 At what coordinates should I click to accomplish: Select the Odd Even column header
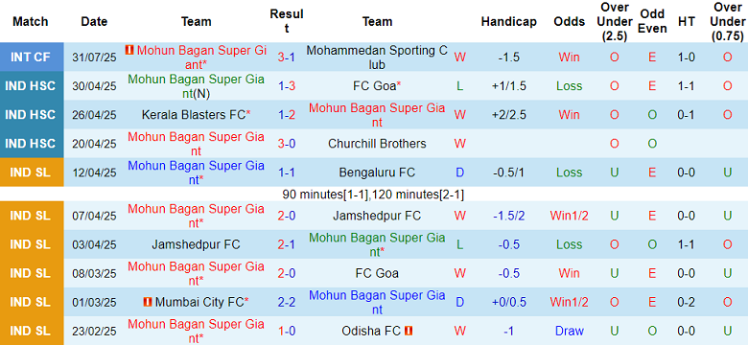[652, 21]
